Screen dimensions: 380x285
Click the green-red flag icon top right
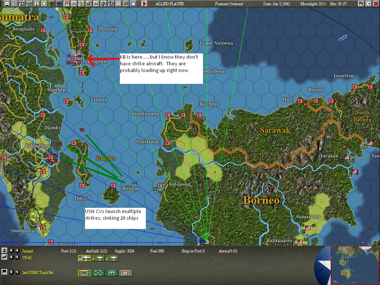click(361, 3)
